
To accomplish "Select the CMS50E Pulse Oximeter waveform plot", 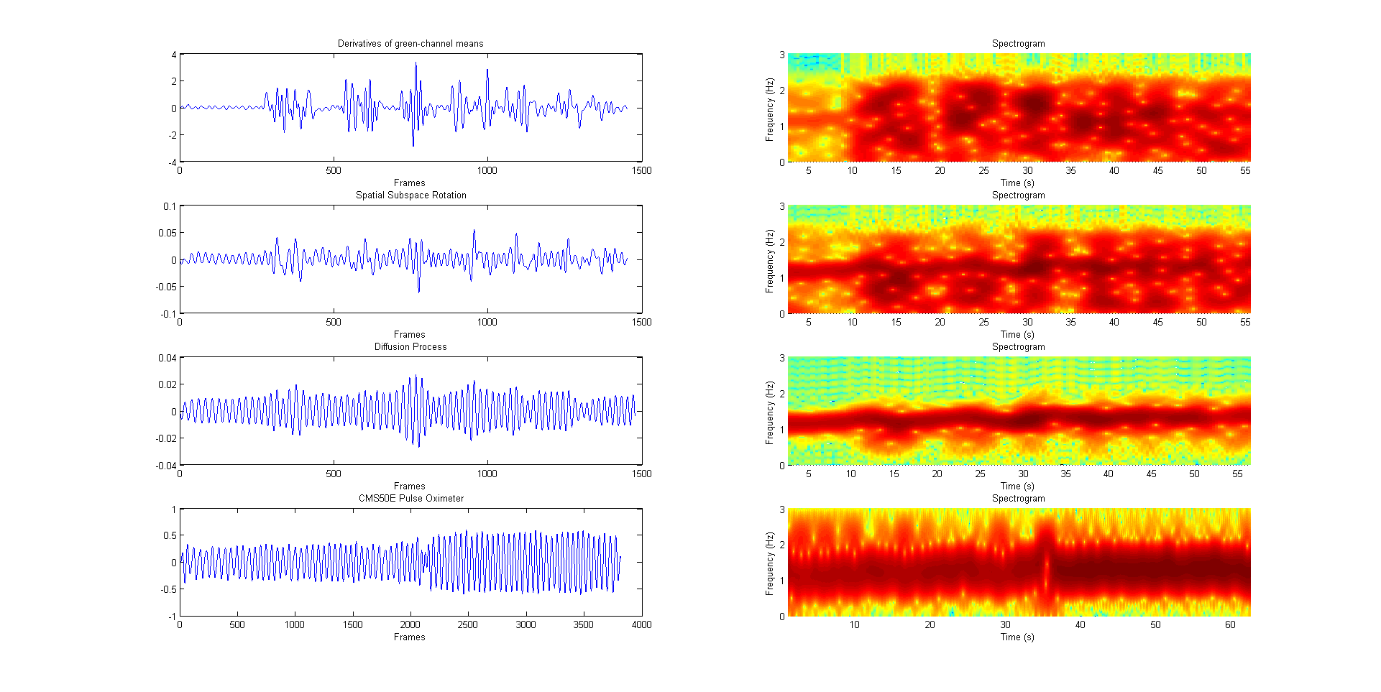I will [410, 563].
